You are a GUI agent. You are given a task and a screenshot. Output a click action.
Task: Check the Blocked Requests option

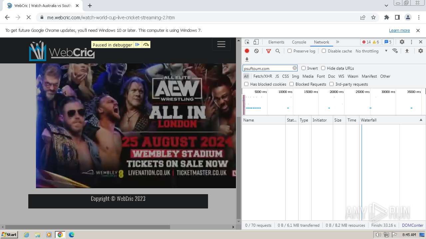coord(292,84)
